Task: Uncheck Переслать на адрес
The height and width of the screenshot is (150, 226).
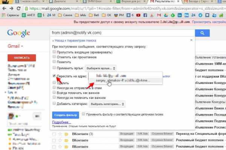Action: coord(54,76)
